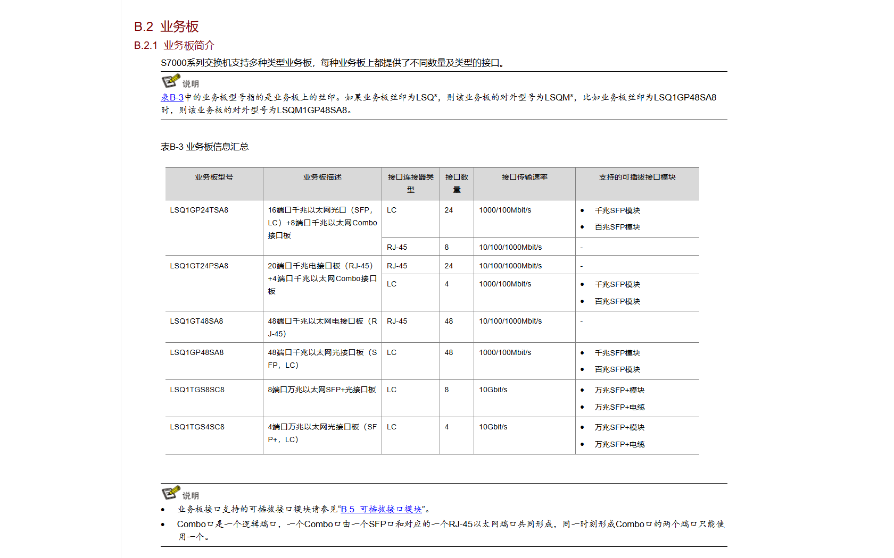Click the 表B-3 hyperlink in the note
Image resolution: width=894 pixels, height=558 pixels.
[172, 97]
